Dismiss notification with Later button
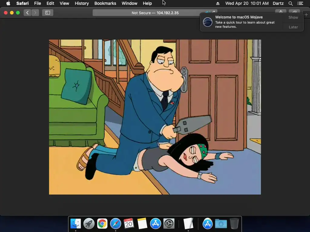The image size is (310, 232). [x=293, y=27]
